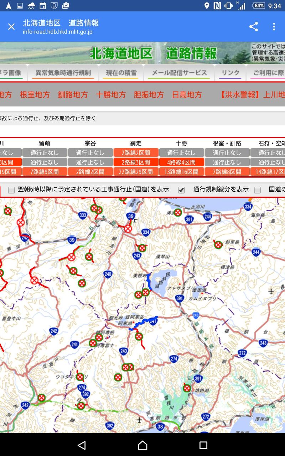
Task: Click the 網走 column header
Action: pos(136,143)
